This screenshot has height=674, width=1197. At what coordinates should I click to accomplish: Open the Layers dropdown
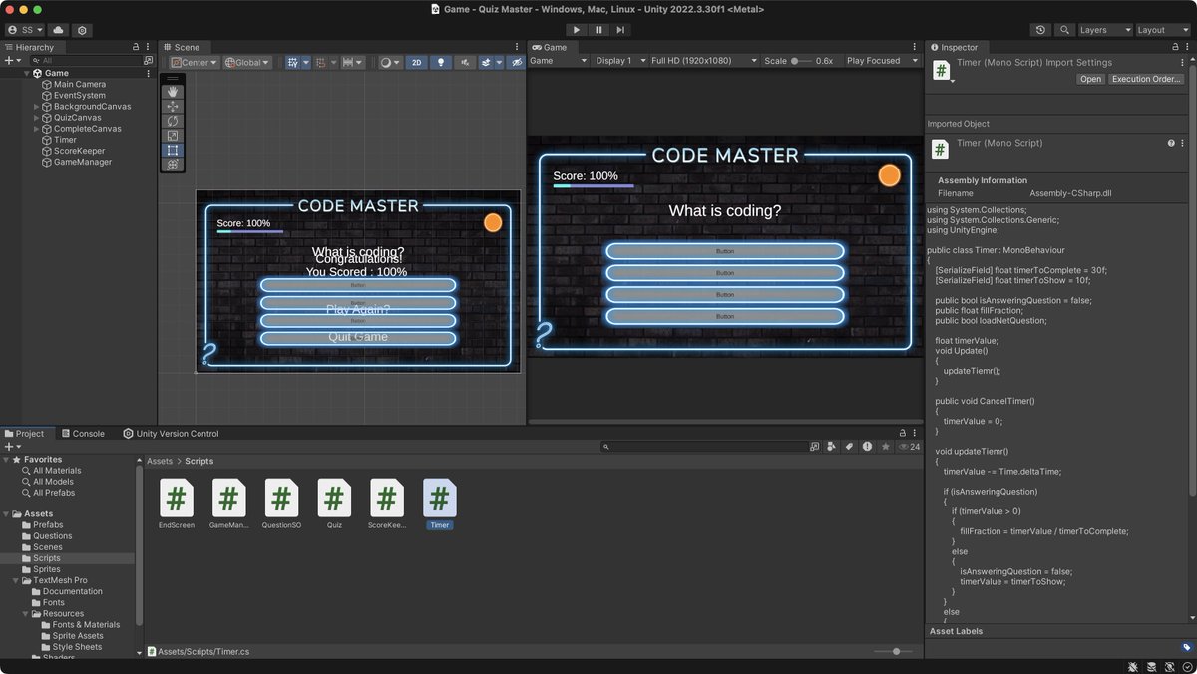click(1105, 30)
